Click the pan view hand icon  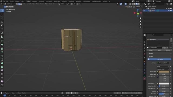[141, 21]
